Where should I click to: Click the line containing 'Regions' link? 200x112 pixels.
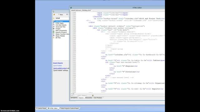[x=125, y=66]
